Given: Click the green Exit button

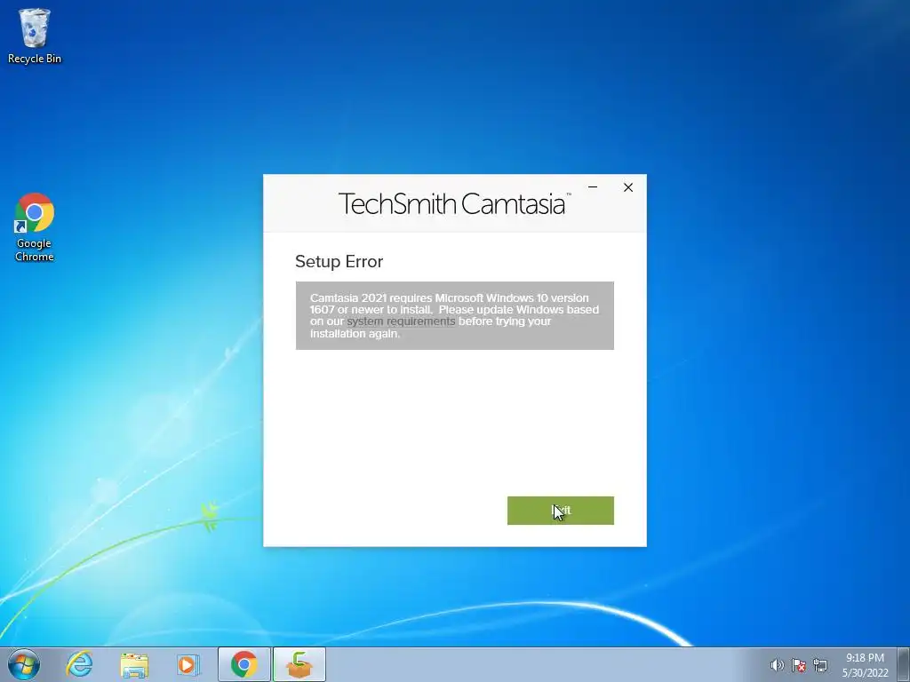Looking at the screenshot, I should point(560,511).
